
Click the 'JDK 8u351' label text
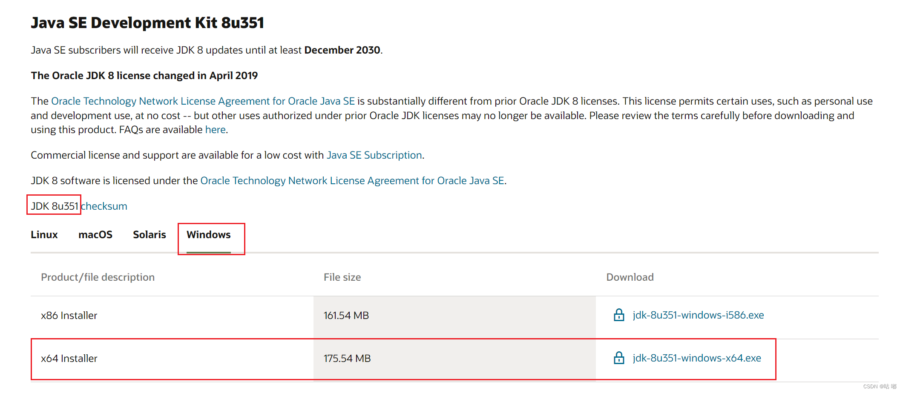pos(55,206)
